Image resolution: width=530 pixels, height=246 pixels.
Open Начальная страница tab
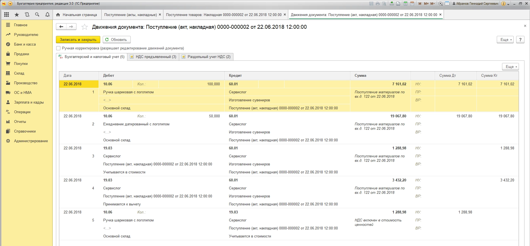click(77, 15)
